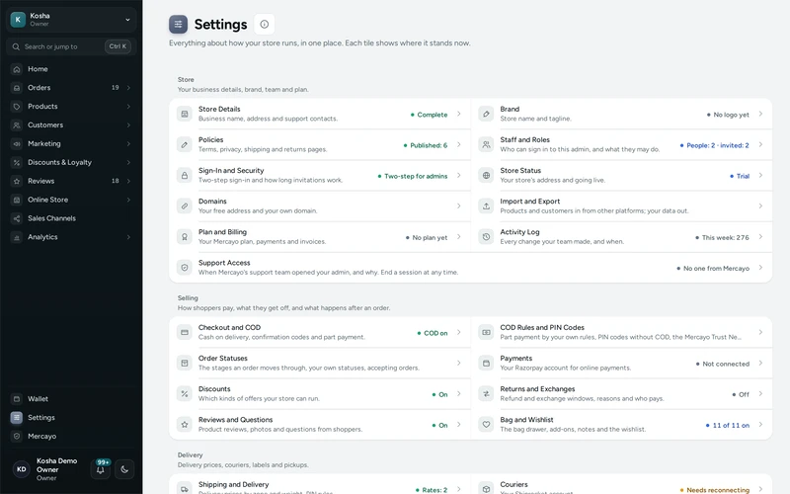The image size is (790, 494).
Task: Click the 'People: 2 · invited: 2' status
Action: 714,145
